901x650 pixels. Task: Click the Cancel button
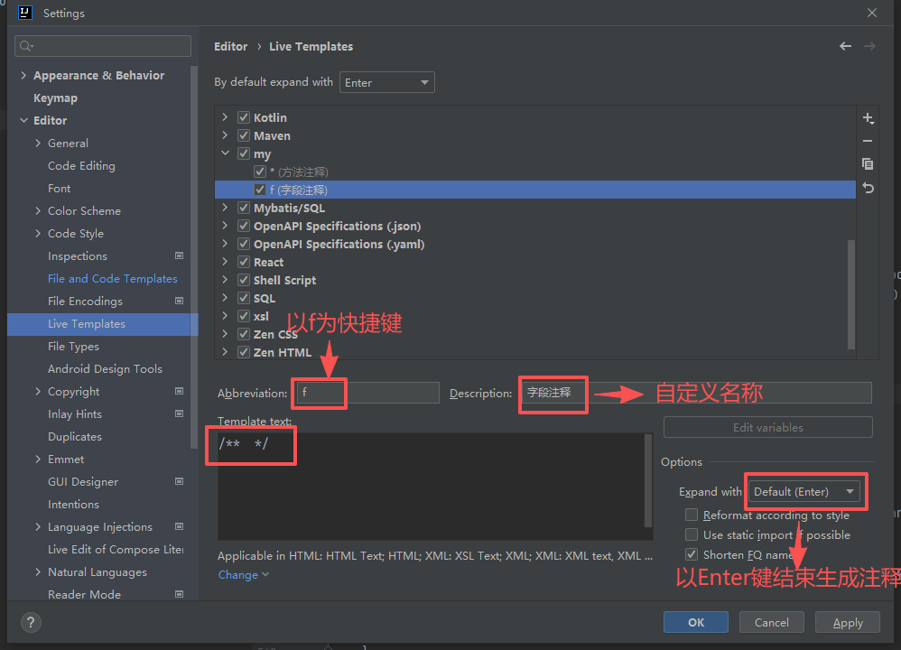click(x=771, y=622)
